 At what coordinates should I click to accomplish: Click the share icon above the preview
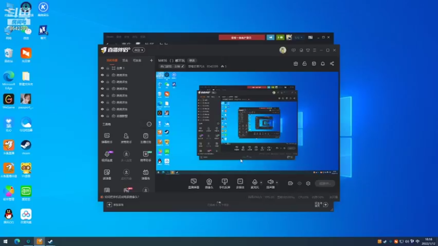(332, 63)
